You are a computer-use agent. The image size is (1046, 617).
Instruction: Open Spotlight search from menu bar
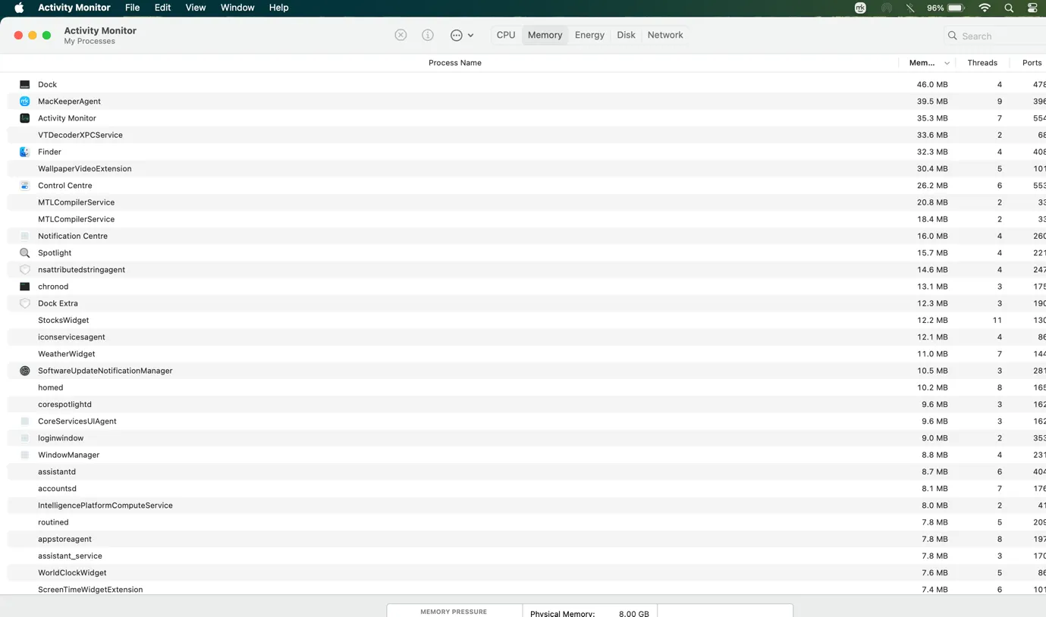pos(1009,8)
